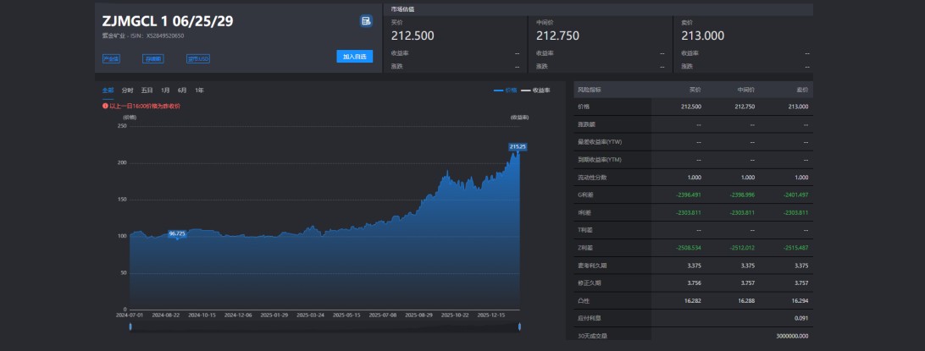Click the 中间价 value 212.750 in market valuation
Viewport: 925px width, 351px height.
(558, 36)
